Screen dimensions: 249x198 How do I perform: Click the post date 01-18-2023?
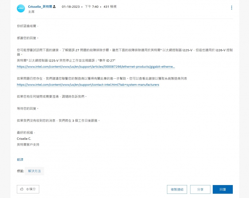71,7
